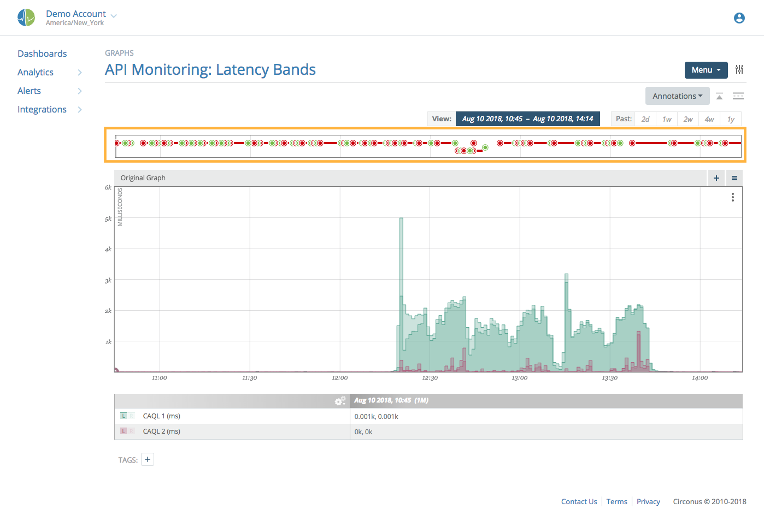Collapse the annotations band icon

719,96
